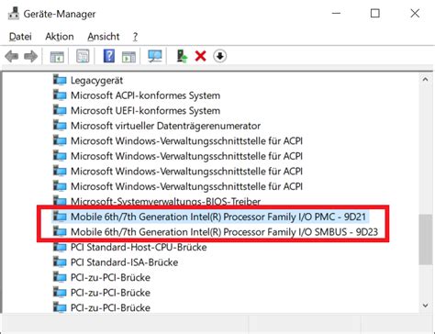435x334 pixels.
Task: Scan for hardware changes monitor icon
Action: 155,56
